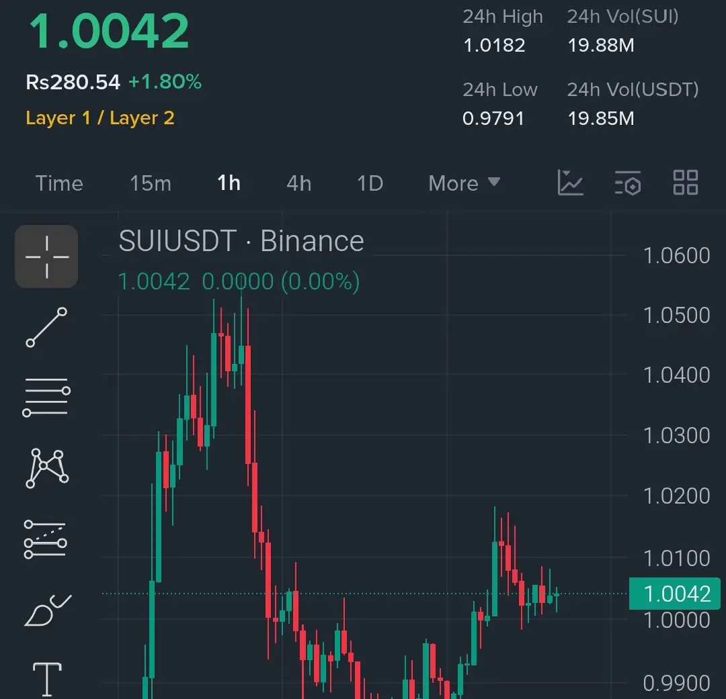Click the 24h High label

click(x=503, y=17)
